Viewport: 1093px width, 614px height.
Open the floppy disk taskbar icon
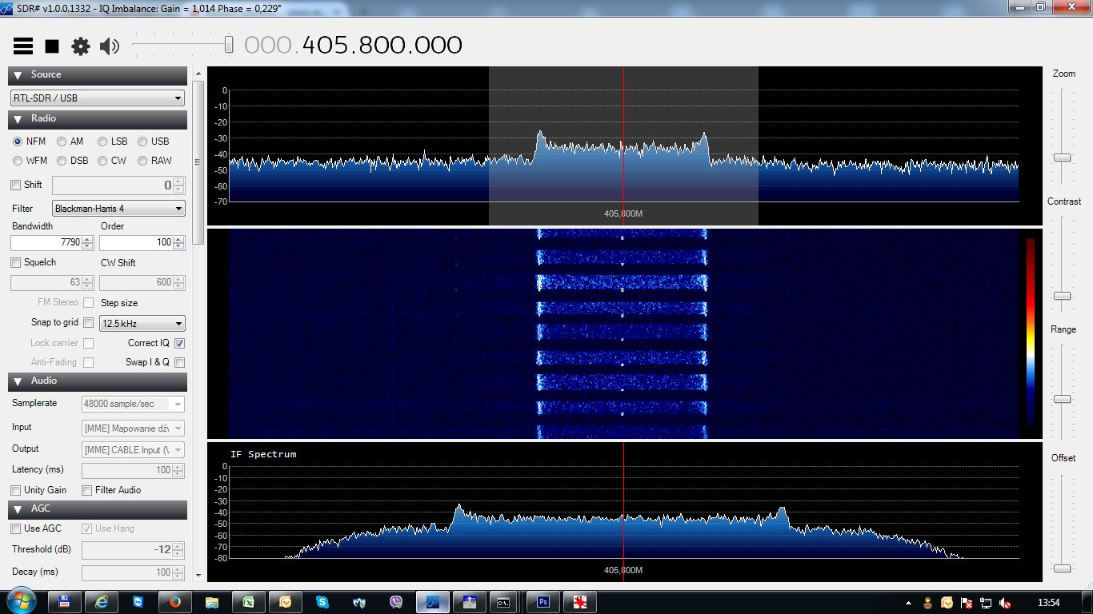point(65,602)
